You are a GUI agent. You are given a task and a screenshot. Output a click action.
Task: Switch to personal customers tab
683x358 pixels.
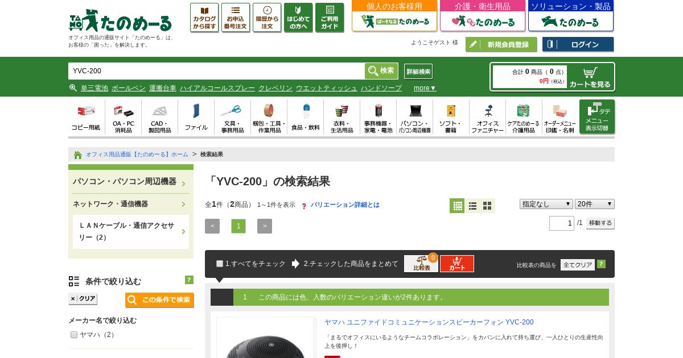point(394,16)
